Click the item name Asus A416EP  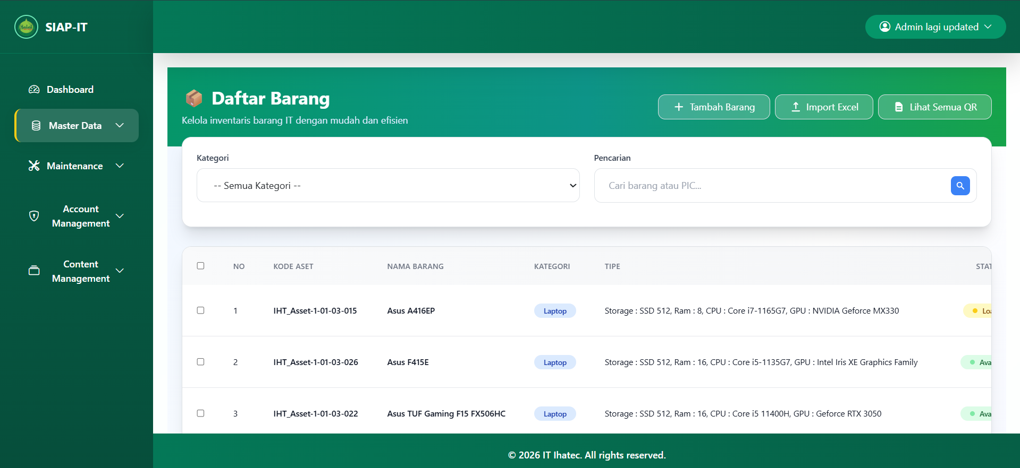coord(411,311)
